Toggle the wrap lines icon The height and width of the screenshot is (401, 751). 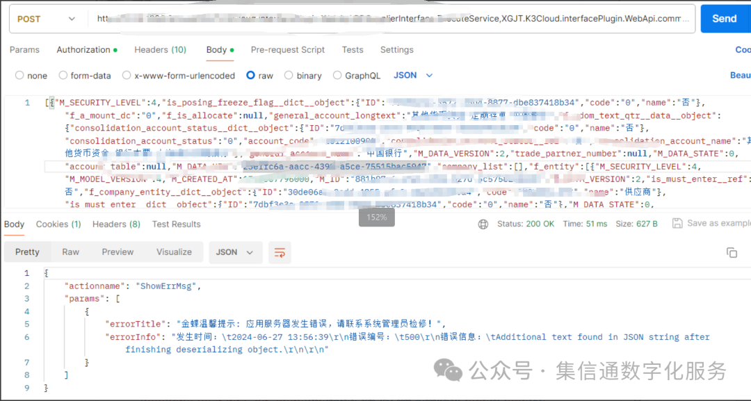tap(280, 252)
